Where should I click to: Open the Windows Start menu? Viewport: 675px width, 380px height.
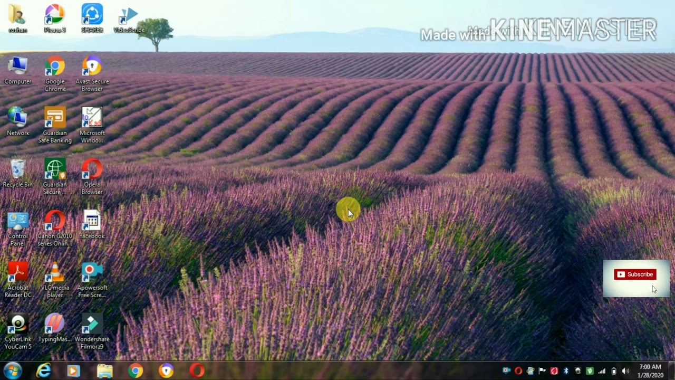click(13, 370)
